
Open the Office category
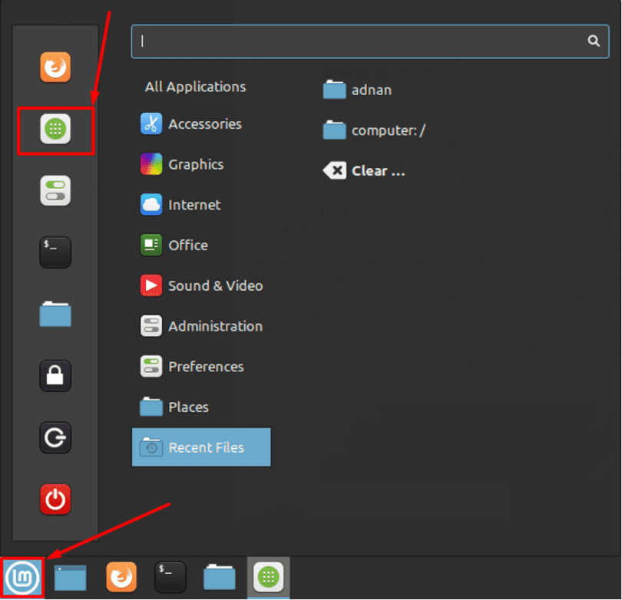pos(174,246)
